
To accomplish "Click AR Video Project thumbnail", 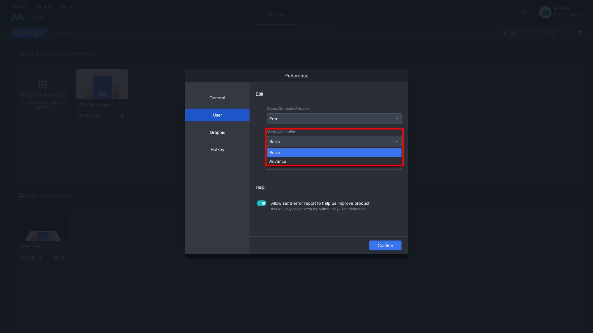I will pyautogui.click(x=102, y=84).
